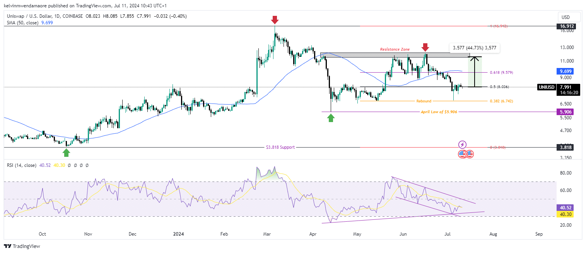The image size is (586, 253).
Task: Click the 3.577 (44.73%) measurement label
Action: pos(474,48)
